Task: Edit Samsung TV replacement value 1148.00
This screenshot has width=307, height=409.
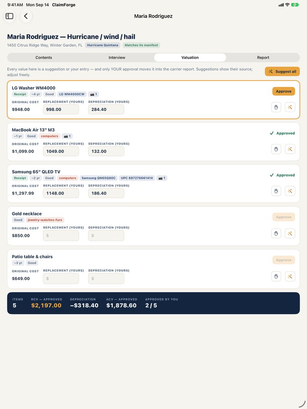Action: 61,193
